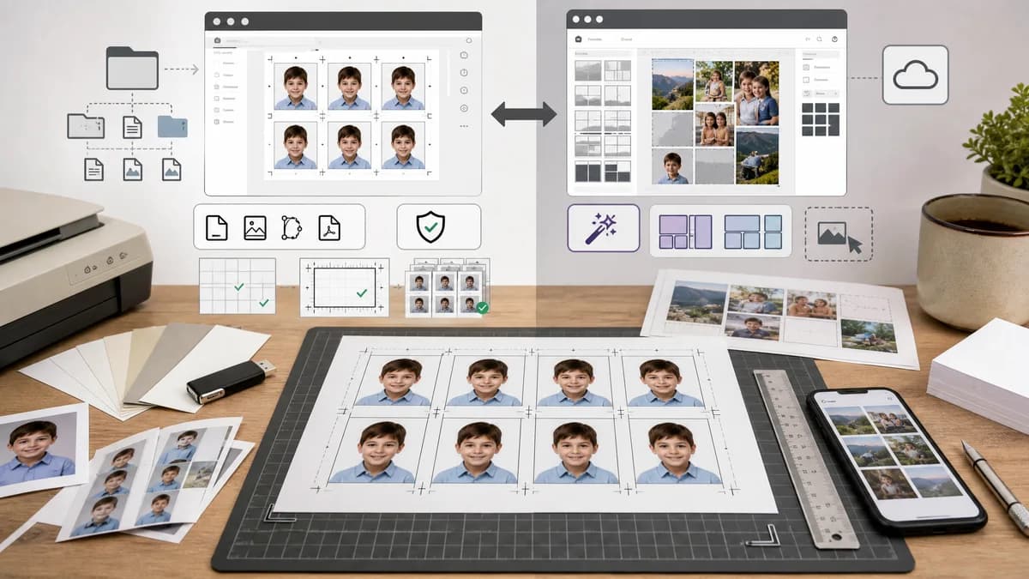Select the large two-children photo in the collage
Image resolution: width=1029 pixels, height=579 pixels.
[757, 93]
